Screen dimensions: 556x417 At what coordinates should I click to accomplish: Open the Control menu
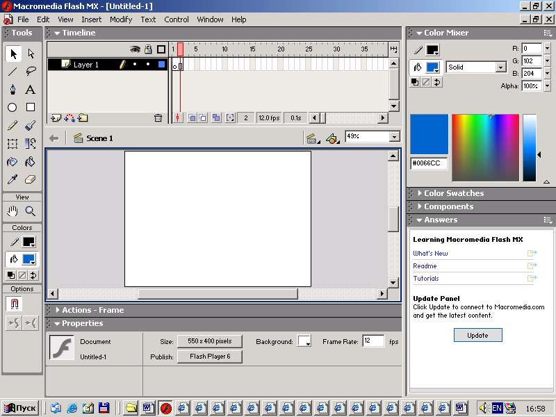(x=177, y=19)
